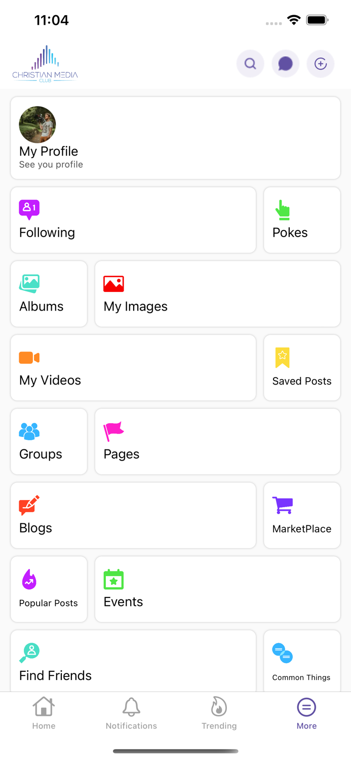Viewport: 351px width, 760px height.
Task: Tap the search magnifier icon
Action: tap(250, 64)
